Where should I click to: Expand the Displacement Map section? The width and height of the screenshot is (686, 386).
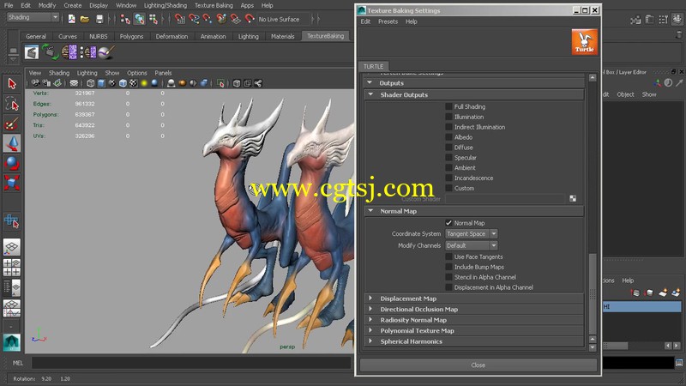[371, 299]
